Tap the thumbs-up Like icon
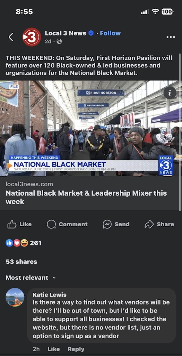This screenshot has width=182, height=356. [12, 224]
